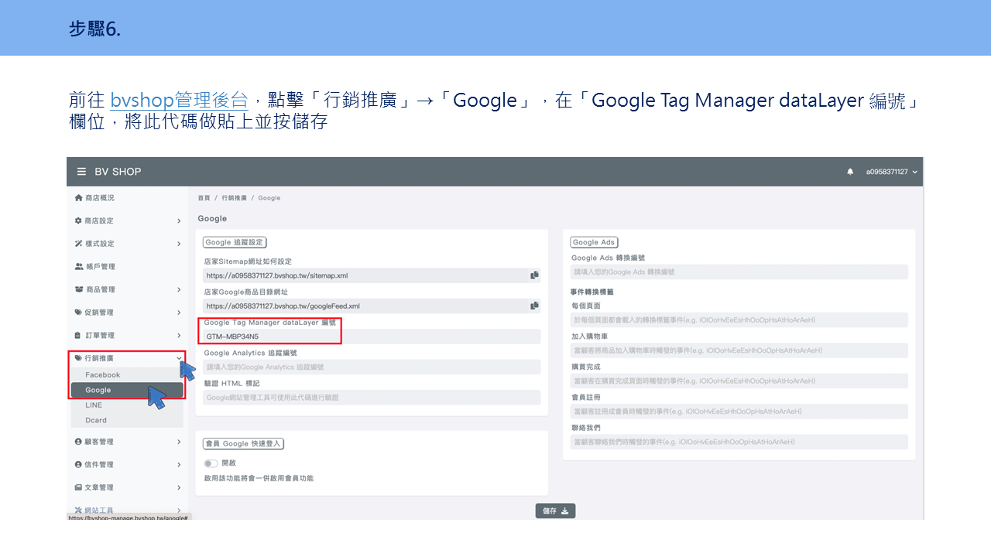Open the bvshop管理後台 hyperlink
The width and height of the screenshot is (991, 557).
point(179,101)
